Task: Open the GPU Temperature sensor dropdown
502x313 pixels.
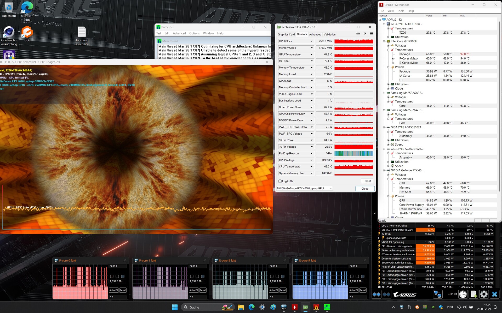Action: [311, 55]
